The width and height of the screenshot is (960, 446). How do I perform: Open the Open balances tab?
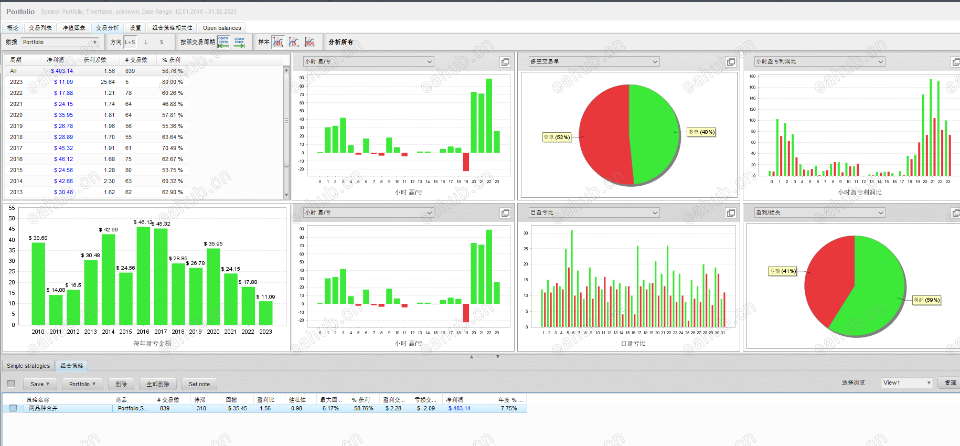tap(222, 28)
